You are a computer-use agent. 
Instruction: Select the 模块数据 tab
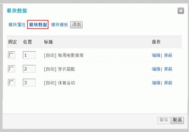(x=38, y=24)
